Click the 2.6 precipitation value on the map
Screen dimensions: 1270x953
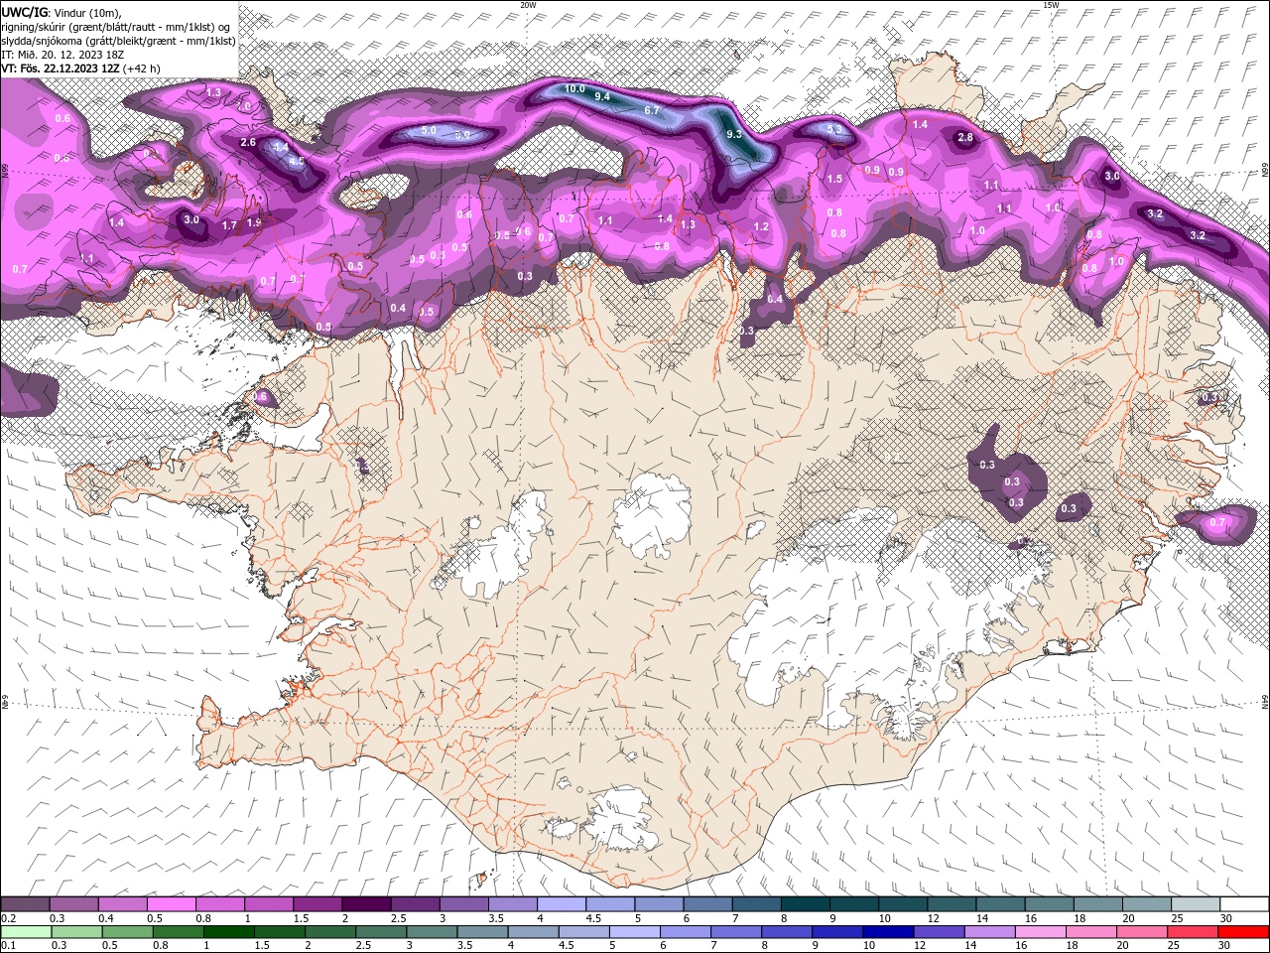(248, 142)
